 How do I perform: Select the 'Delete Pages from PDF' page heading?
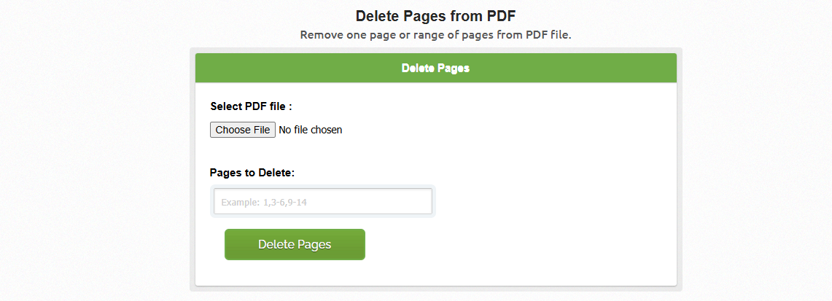click(x=435, y=16)
